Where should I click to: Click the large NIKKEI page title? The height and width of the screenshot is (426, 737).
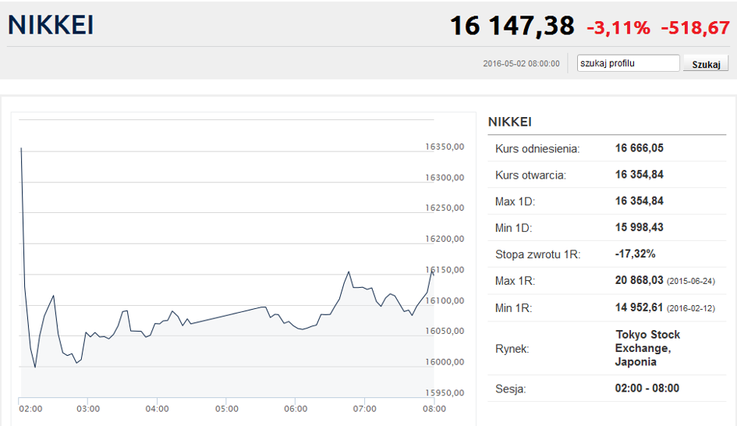coord(51,25)
